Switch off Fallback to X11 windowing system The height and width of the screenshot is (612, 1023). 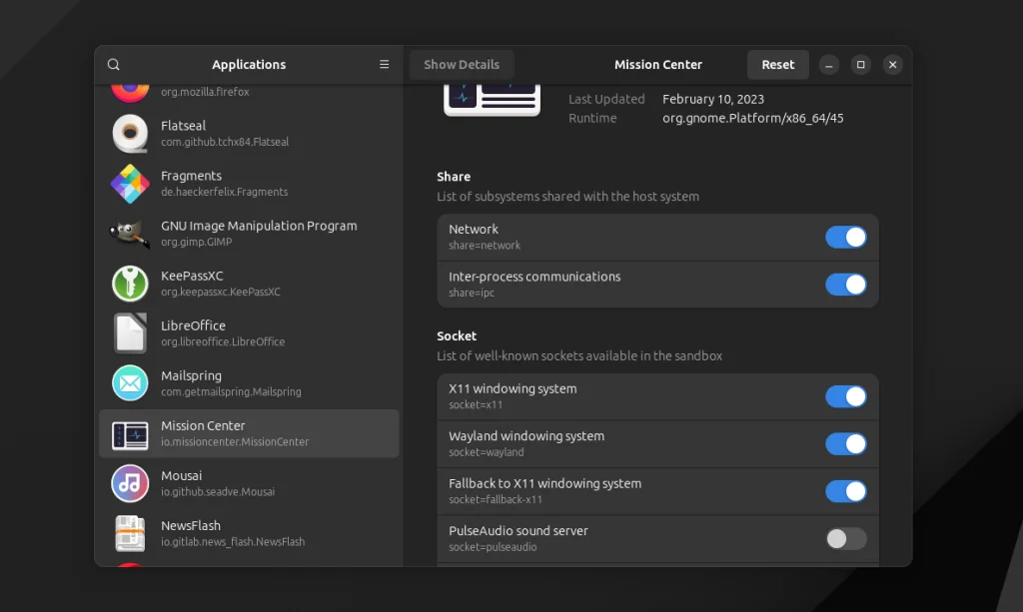pos(845,491)
